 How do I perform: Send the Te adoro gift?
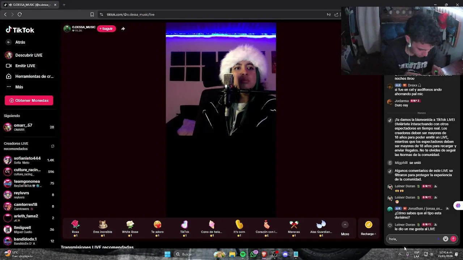click(157, 228)
